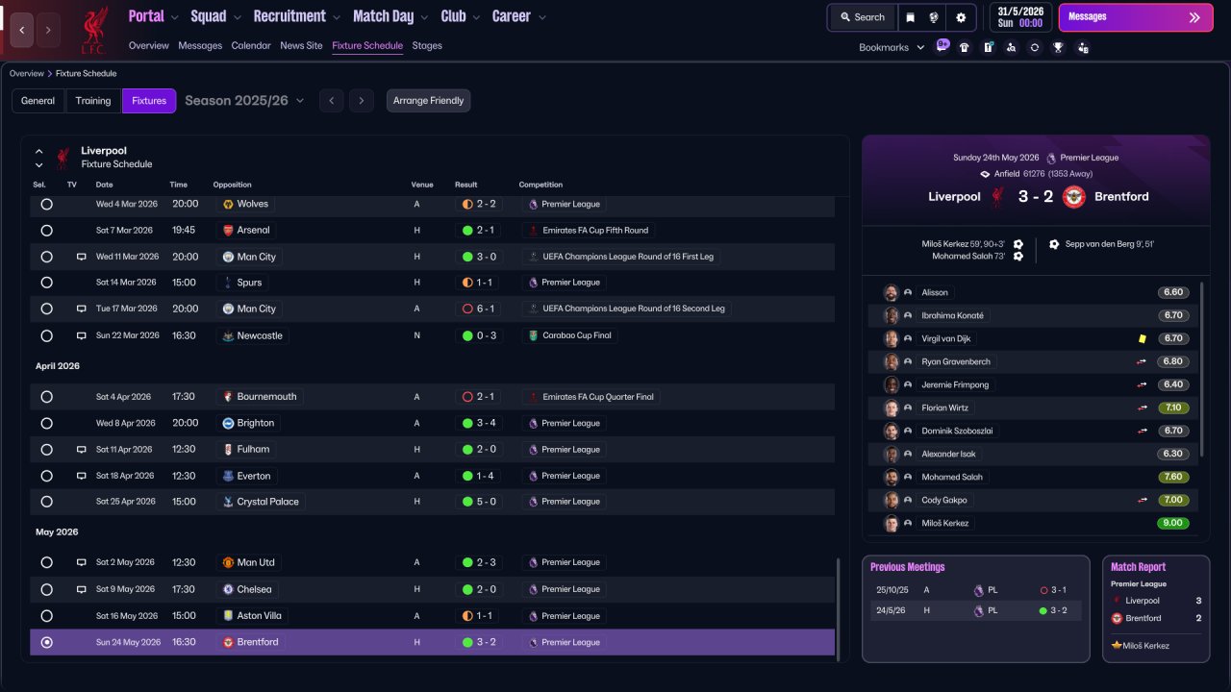The height and width of the screenshot is (692, 1231).
Task: Open the Club dropdown menu
Action: click(461, 16)
